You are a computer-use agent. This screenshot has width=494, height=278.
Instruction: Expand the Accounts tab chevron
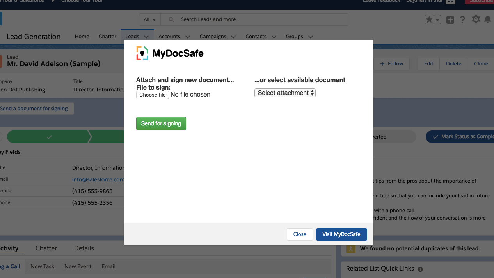(x=187, y=37)
